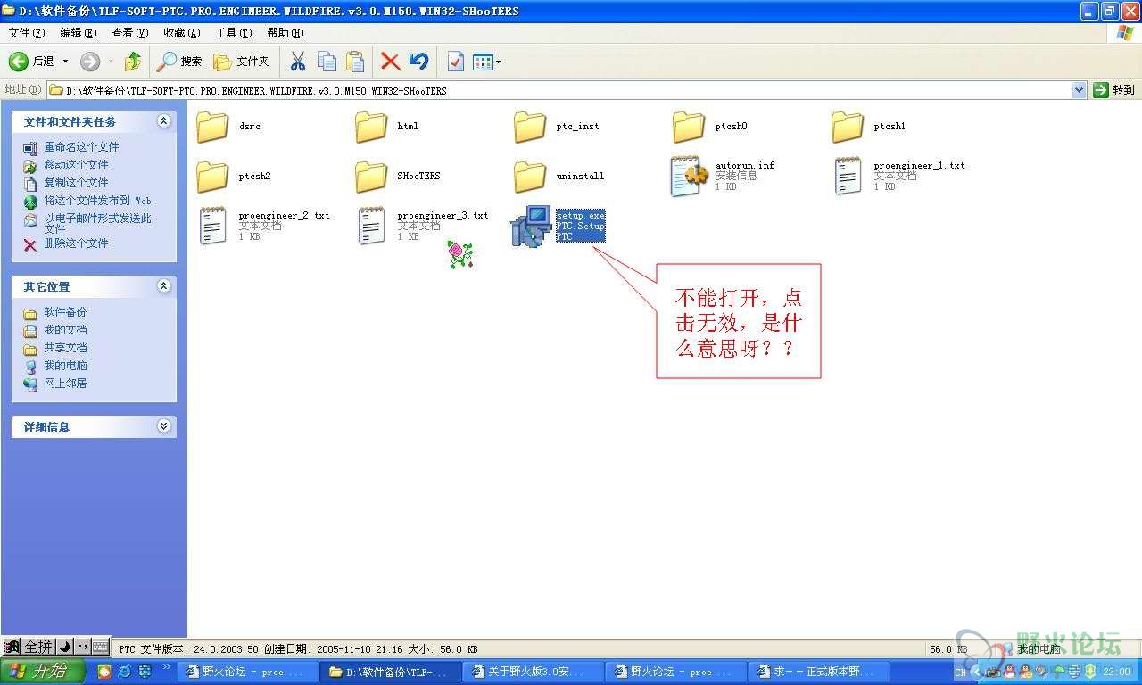Image resolution: width=1142 pixels, height=685 pixels.
Task: Click 删除这个文件 task link
Action: tap(76, 243)
